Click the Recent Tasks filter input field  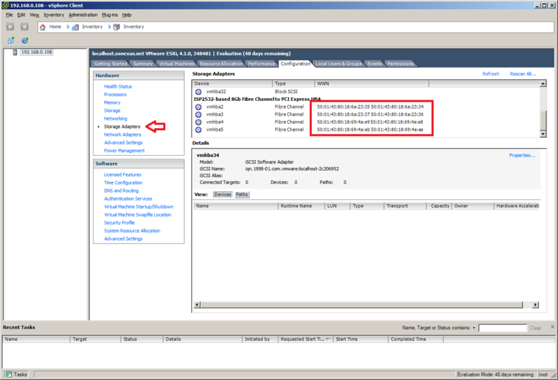(502, 328)
